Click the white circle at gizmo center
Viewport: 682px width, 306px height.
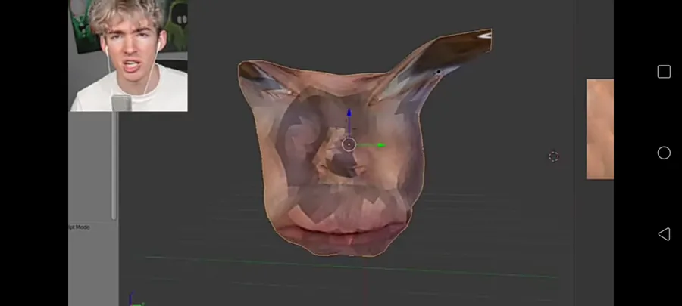(349, 144)
